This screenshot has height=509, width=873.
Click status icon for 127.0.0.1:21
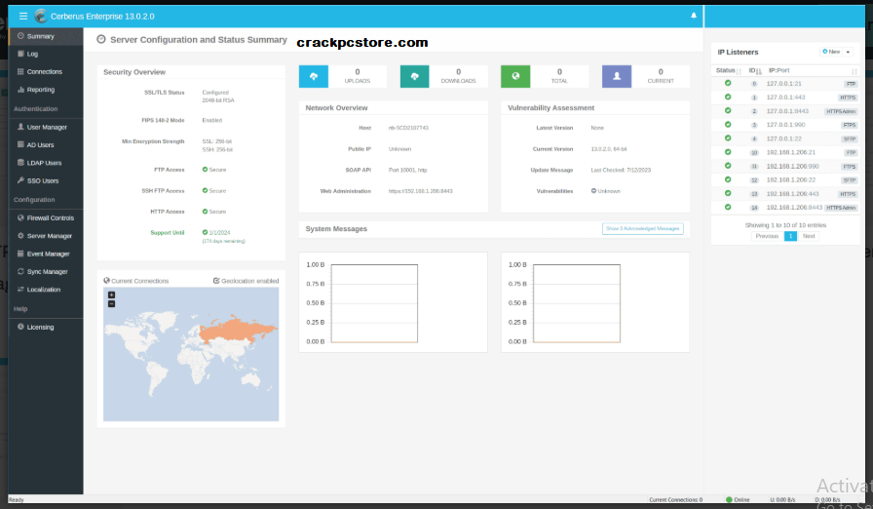pyautogui.click(x=728, y=83)
